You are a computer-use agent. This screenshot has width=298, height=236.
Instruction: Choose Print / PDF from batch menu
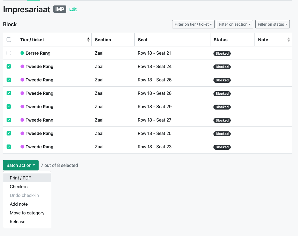27,178
